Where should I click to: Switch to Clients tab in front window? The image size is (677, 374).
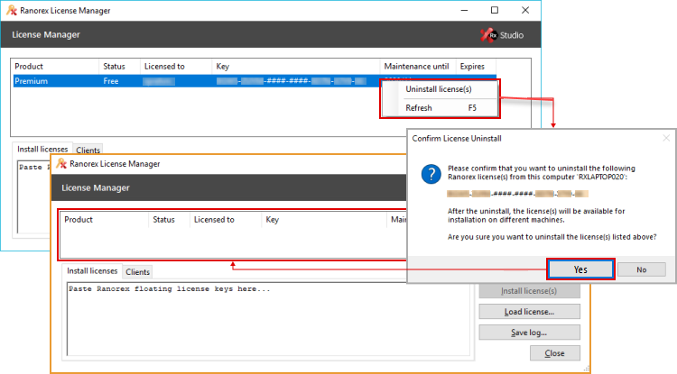(x=137, y=272)
